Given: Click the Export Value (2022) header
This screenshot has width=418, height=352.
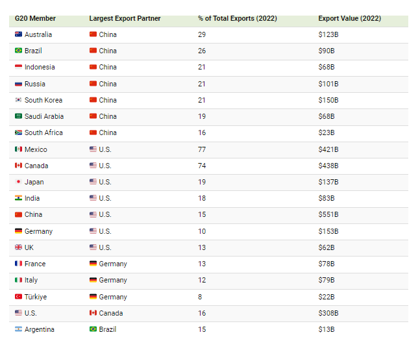Looking at the screenshot, I should tap(349, 18).
